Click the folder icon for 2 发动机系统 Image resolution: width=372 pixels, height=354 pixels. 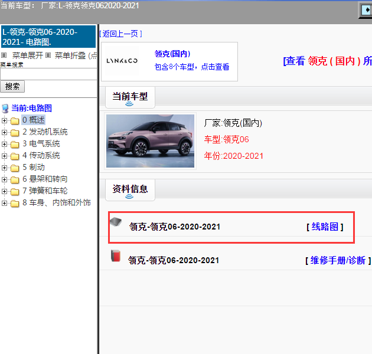tap(15, 133)
